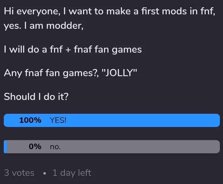Click the 0% label on the no bar
Screen dimensions: 223x184
point(35,147)
